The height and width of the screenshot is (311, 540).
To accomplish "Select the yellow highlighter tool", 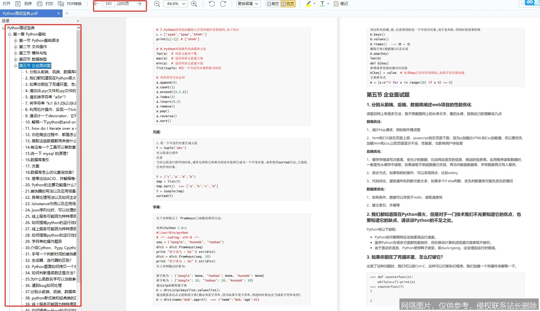I will (308, 4).
